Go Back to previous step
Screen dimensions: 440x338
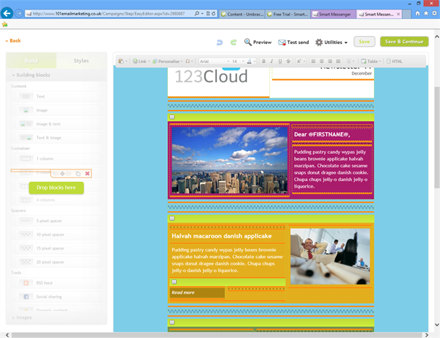13,40
